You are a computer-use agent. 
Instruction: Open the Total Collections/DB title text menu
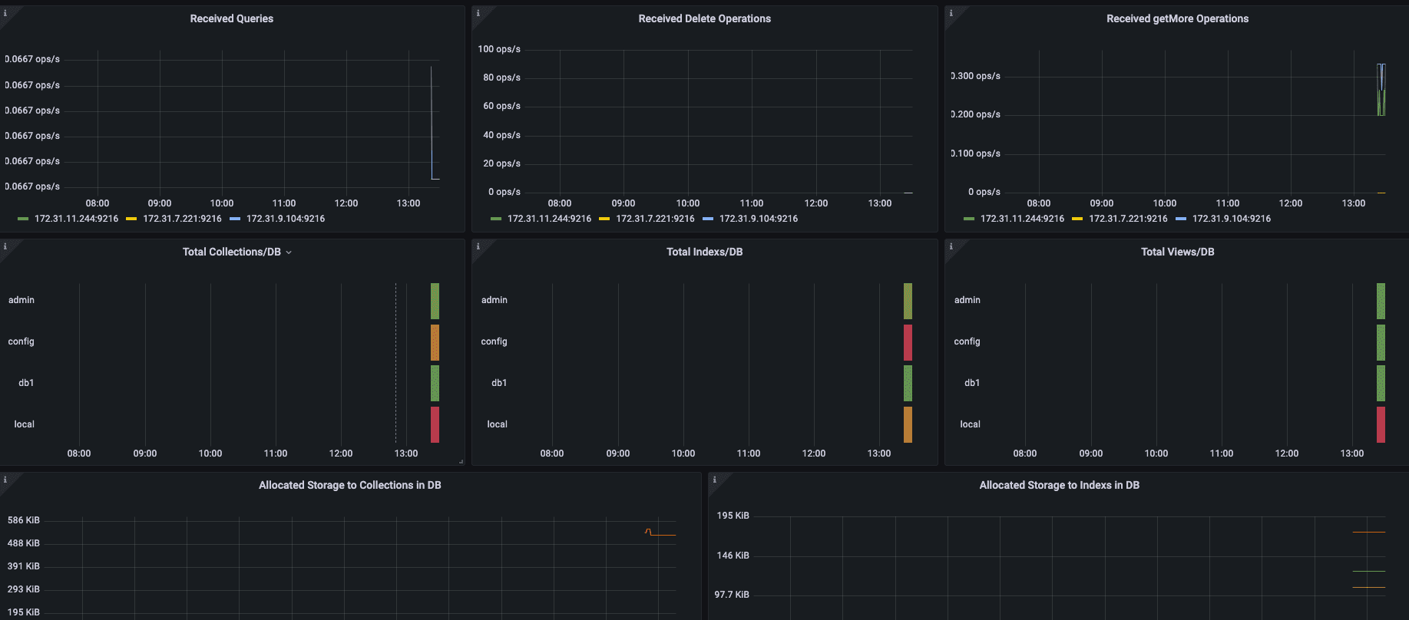pyautogui.click(x=232, y=252)
